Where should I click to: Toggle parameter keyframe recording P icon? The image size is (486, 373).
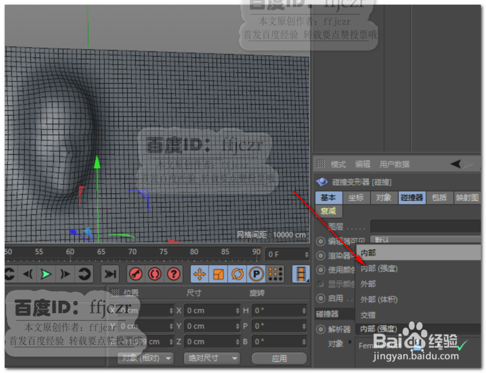click(x=256, y=274)
